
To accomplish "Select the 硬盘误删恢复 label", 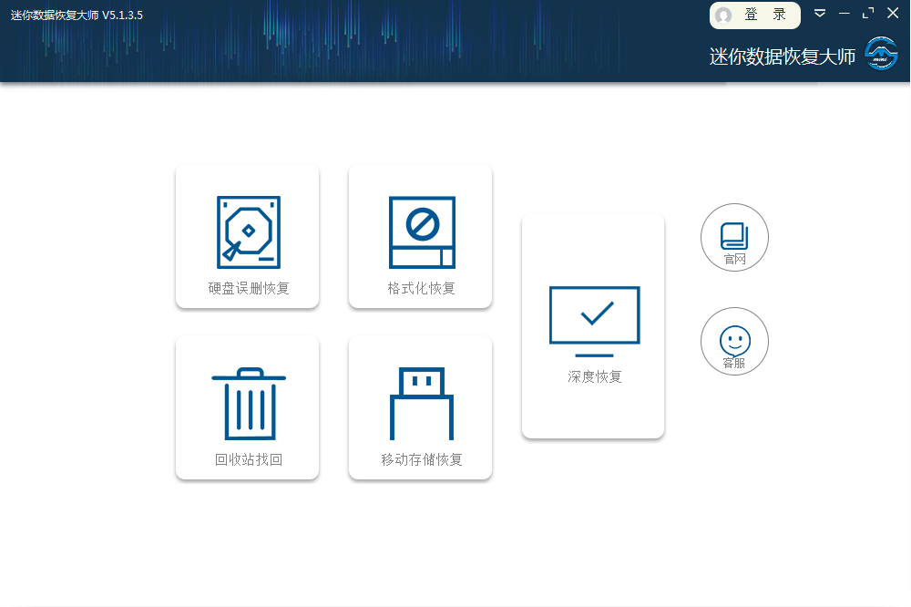I will tap(248, 289).
